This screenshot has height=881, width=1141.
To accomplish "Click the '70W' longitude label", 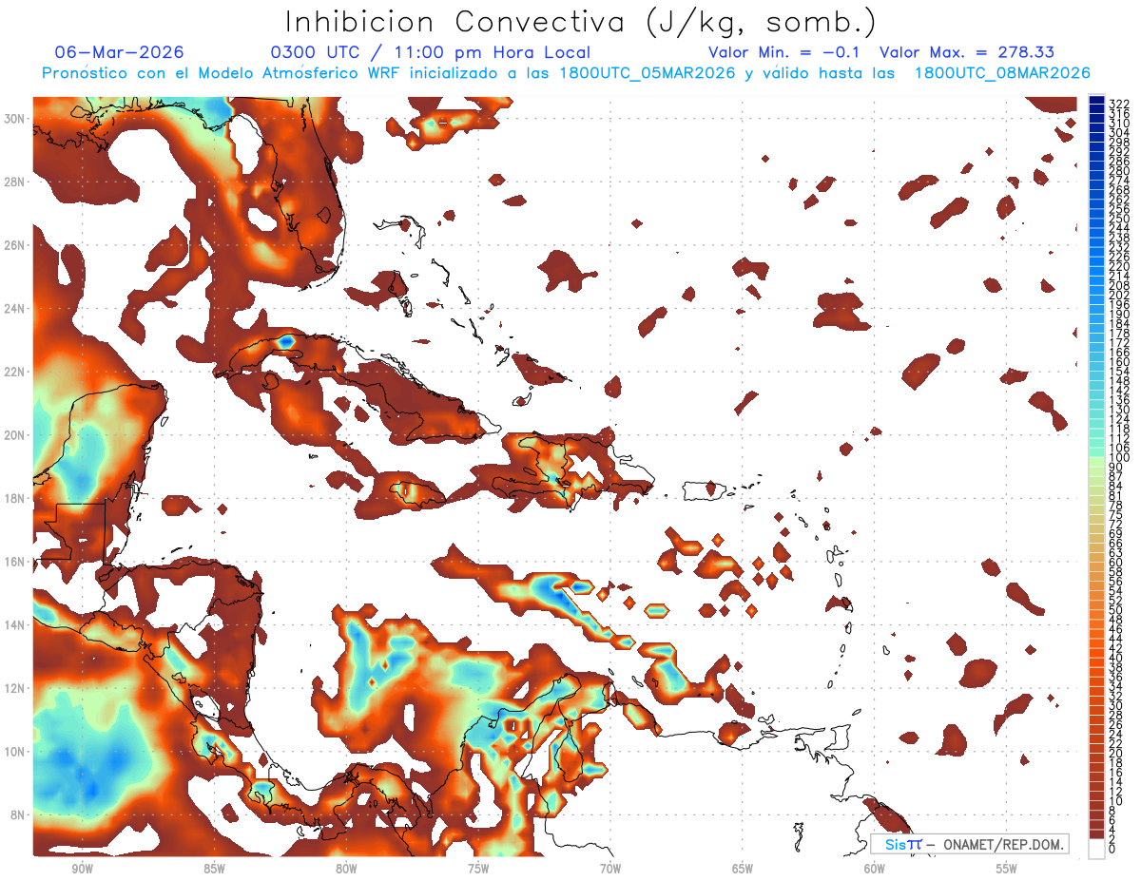I will tap(610, 870).
